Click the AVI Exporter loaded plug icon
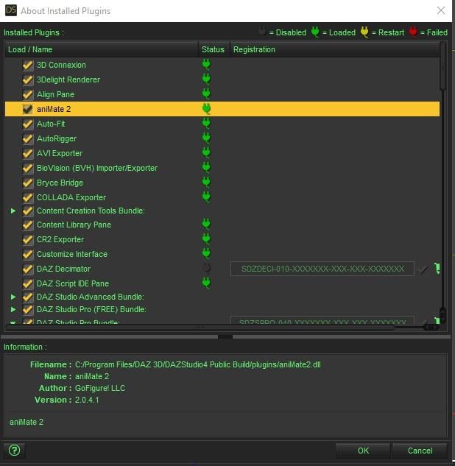Image resolution: width=455 pixels, height=466 pixels. 206,153
